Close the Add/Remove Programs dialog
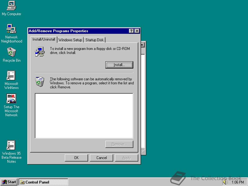Screen dimensions: 248x186 coord(137,31)
